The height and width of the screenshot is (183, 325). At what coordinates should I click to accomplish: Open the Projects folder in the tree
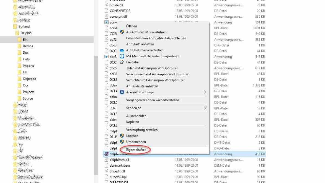(29, 92)
